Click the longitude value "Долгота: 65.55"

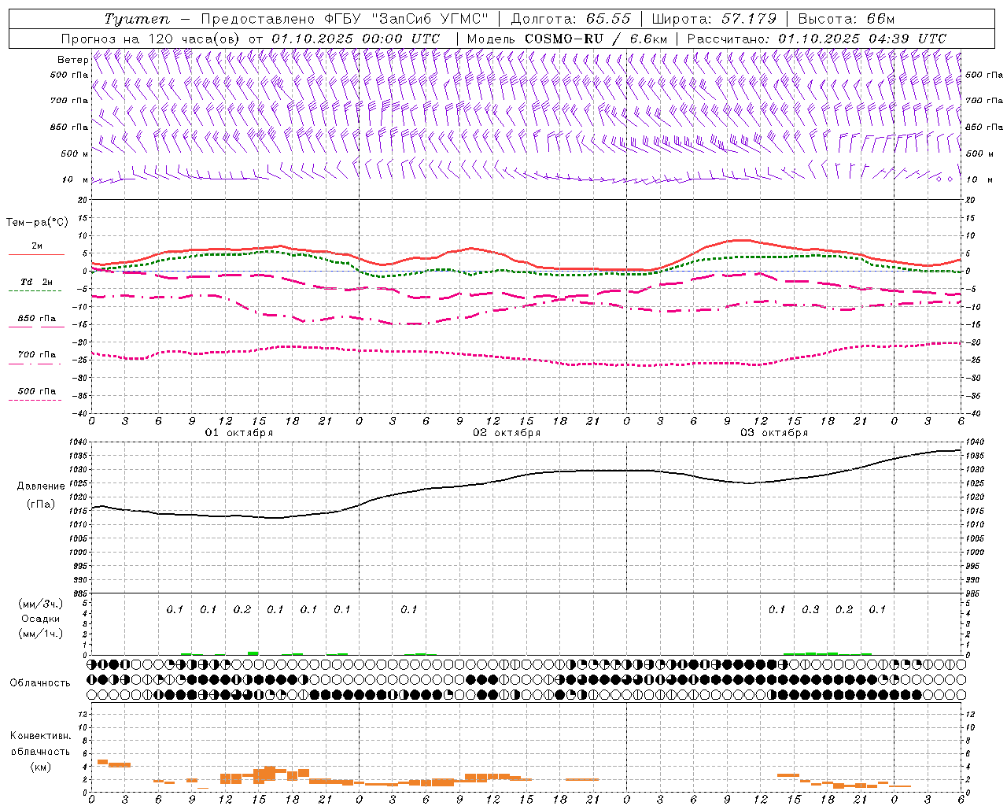[x=570, y=19]
